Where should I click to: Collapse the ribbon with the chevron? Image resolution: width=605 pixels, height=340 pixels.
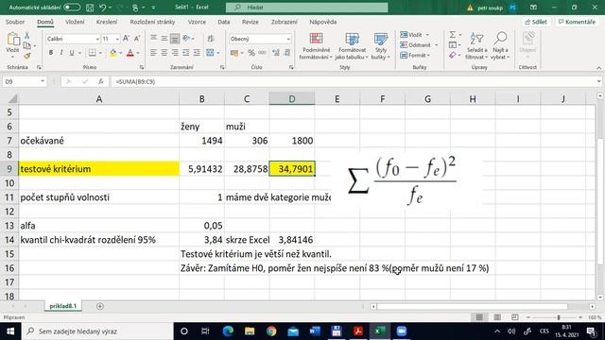tap(598, 68)
